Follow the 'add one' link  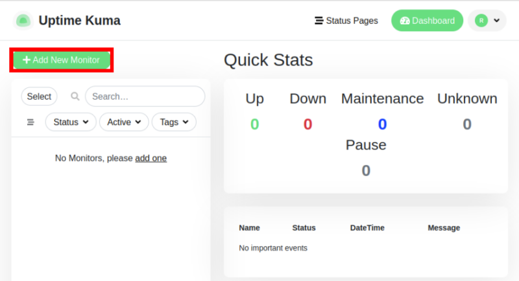(x=151, y=158)
